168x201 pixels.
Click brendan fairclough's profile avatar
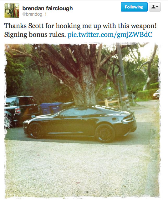(x=12, y=11)
